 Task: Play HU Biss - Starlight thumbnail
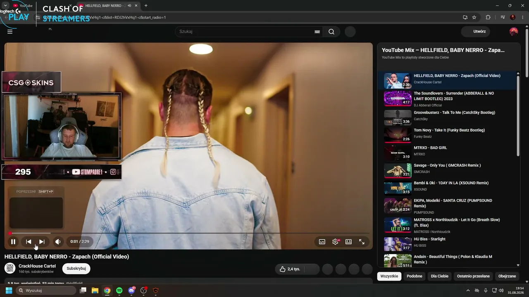398,244
